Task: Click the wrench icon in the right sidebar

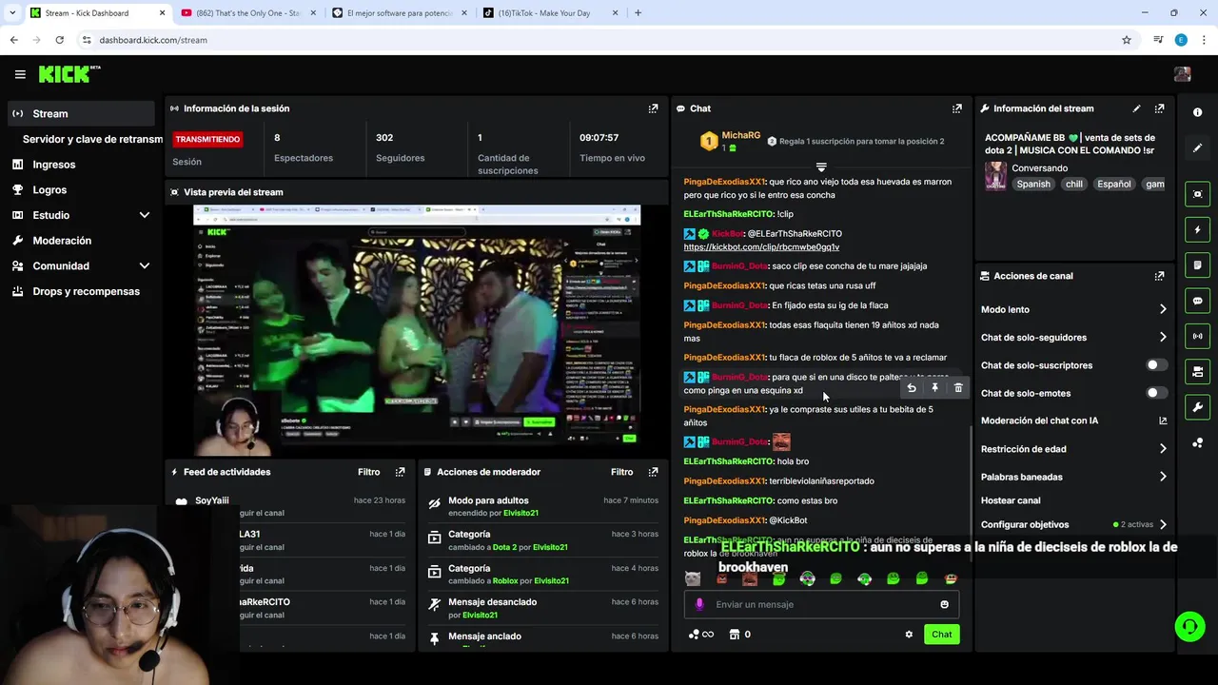Action: pos(1197,407)
